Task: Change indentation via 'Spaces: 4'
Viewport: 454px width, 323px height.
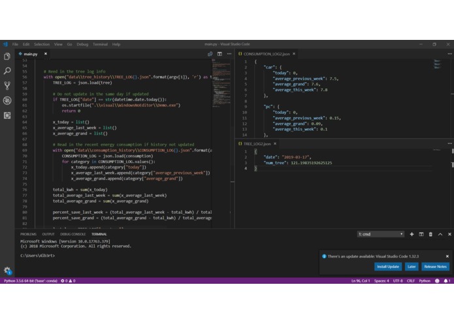Action: click(381, 280)
